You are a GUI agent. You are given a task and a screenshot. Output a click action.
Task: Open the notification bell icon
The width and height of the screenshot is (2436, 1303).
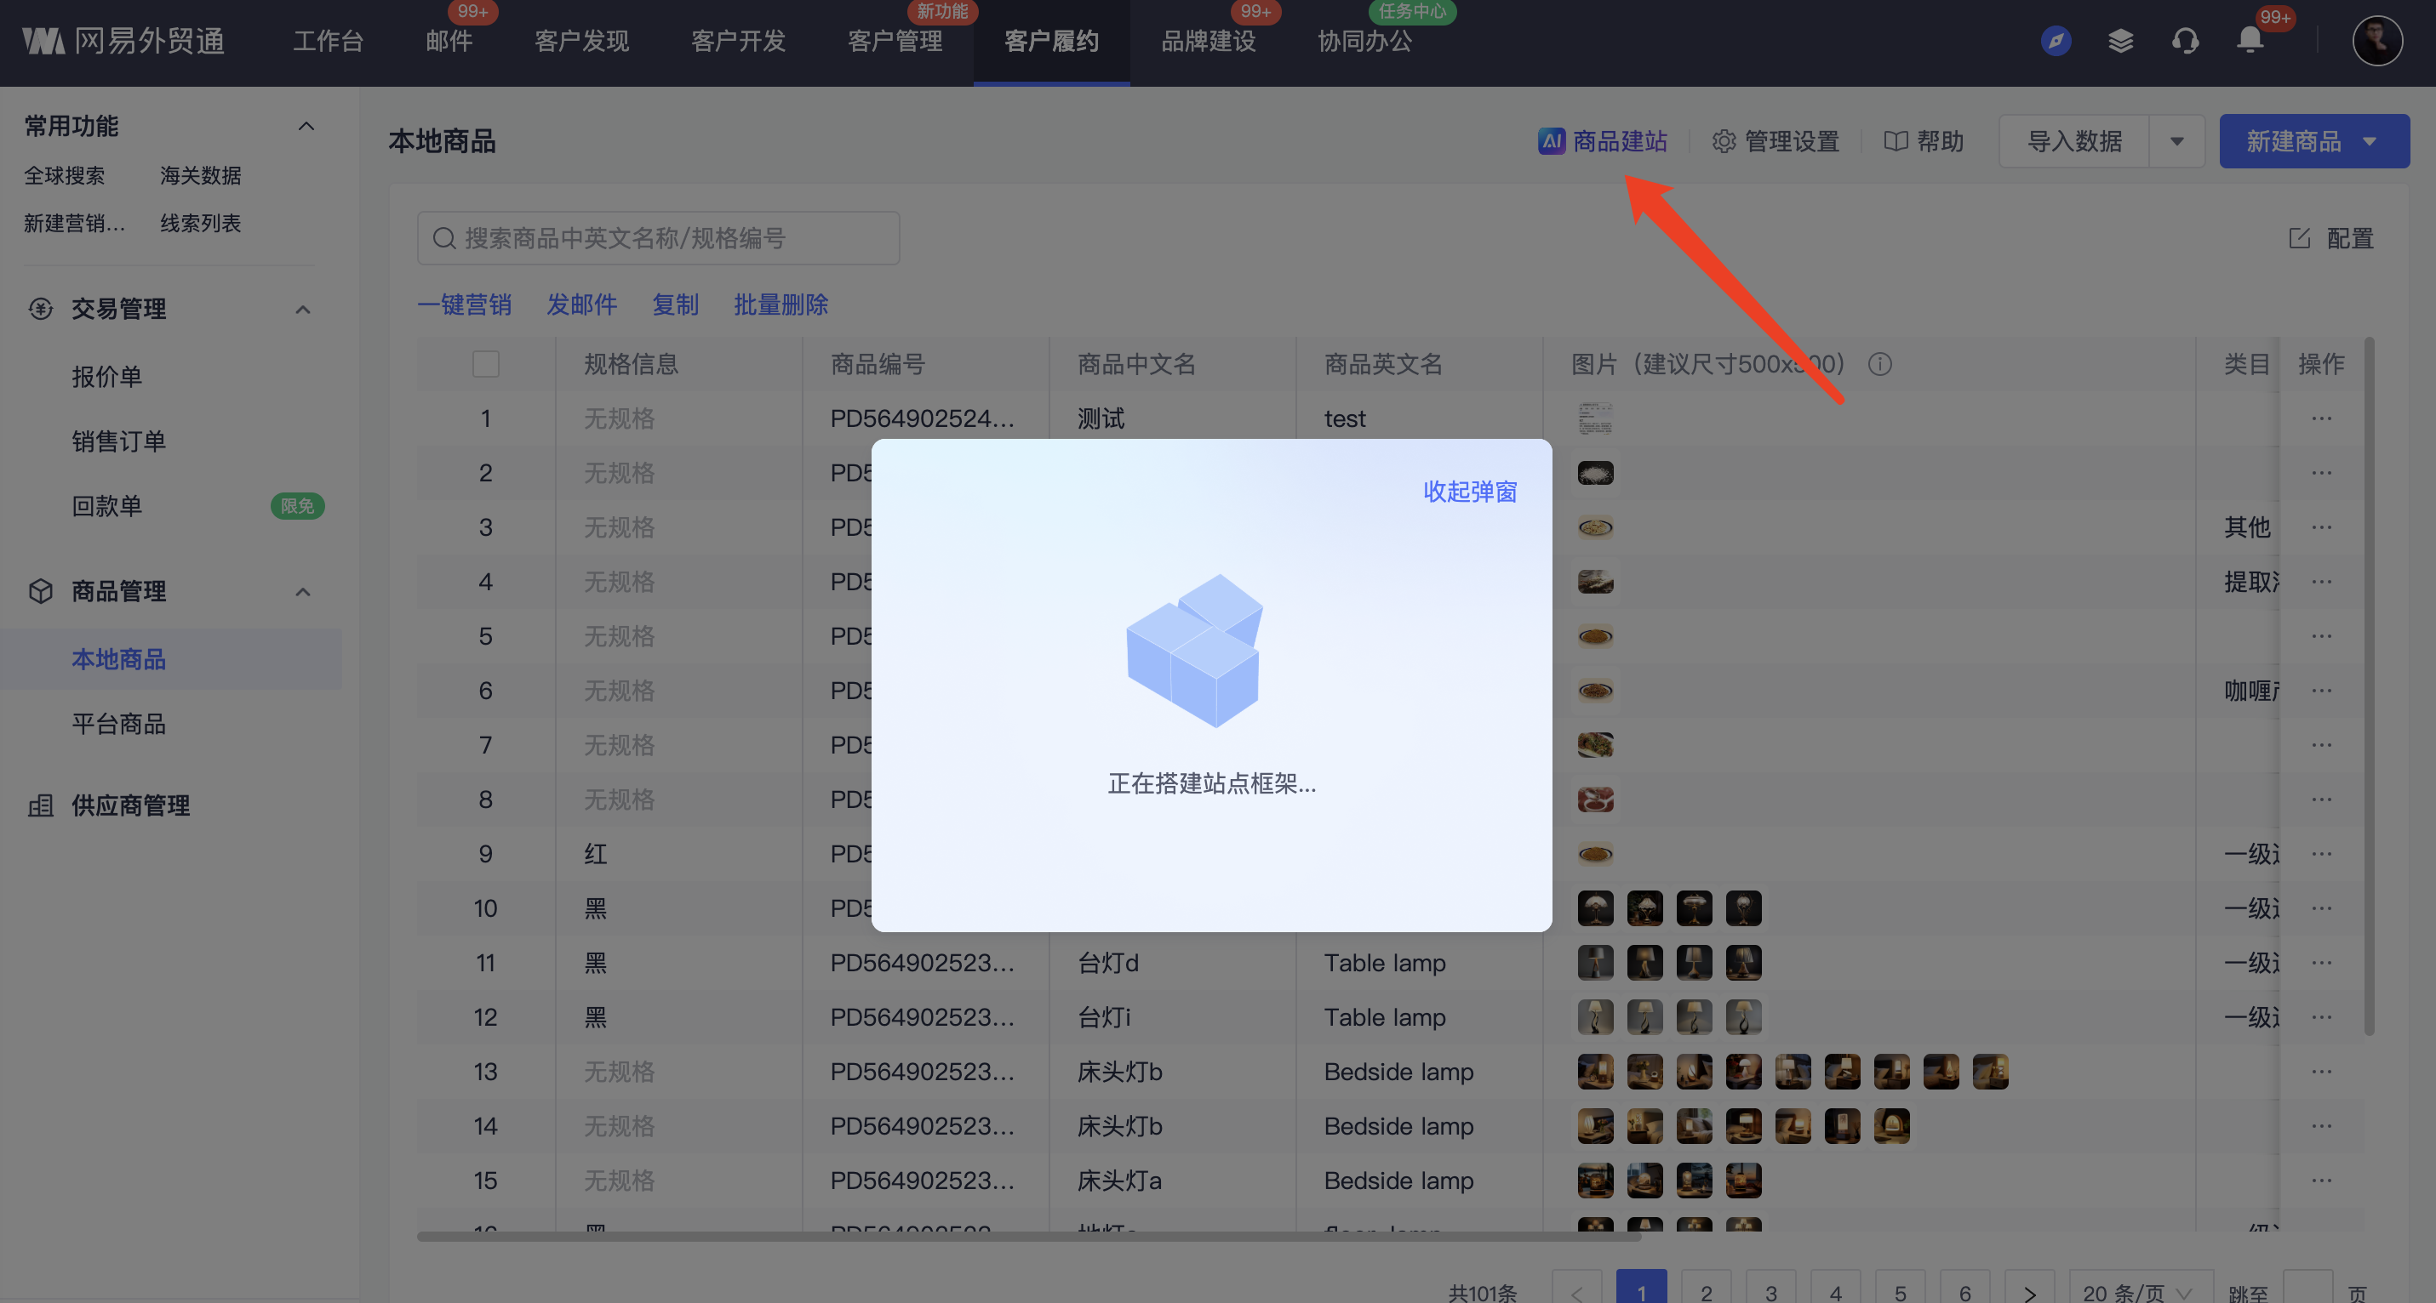(x=2250, y=41)
